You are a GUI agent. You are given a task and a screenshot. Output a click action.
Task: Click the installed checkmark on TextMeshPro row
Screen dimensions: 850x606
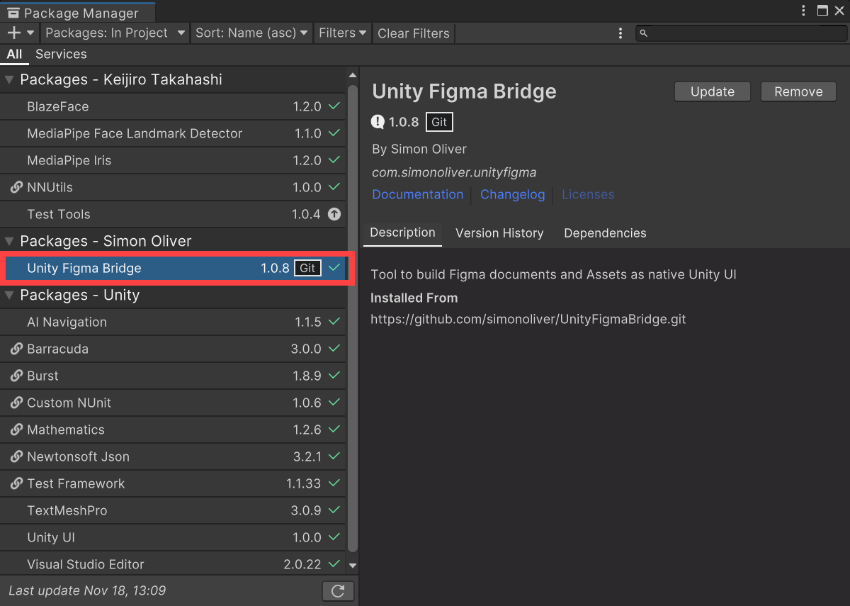(x=334, y=510)
